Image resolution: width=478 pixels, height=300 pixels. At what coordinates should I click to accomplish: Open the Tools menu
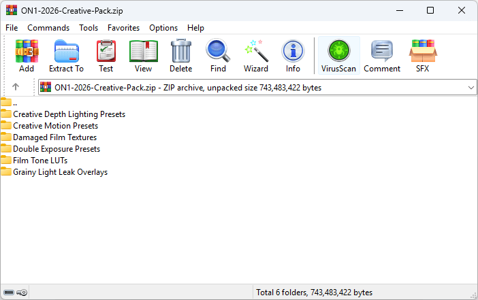tap(89, 28)
